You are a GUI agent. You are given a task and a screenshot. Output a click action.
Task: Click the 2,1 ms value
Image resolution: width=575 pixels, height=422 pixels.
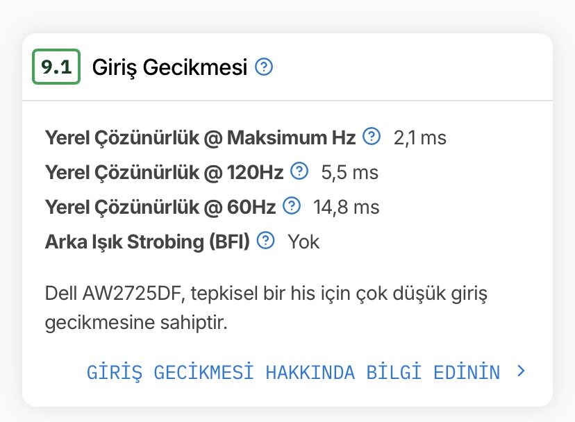pos(419,137)
